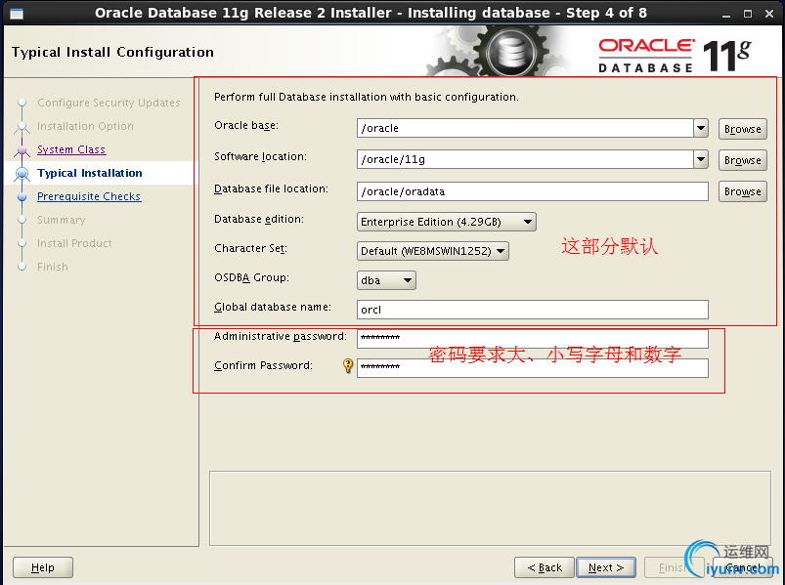785x585 pixels.
Task: Click the 'Database edition:' label
Action: tap(259, 219)
